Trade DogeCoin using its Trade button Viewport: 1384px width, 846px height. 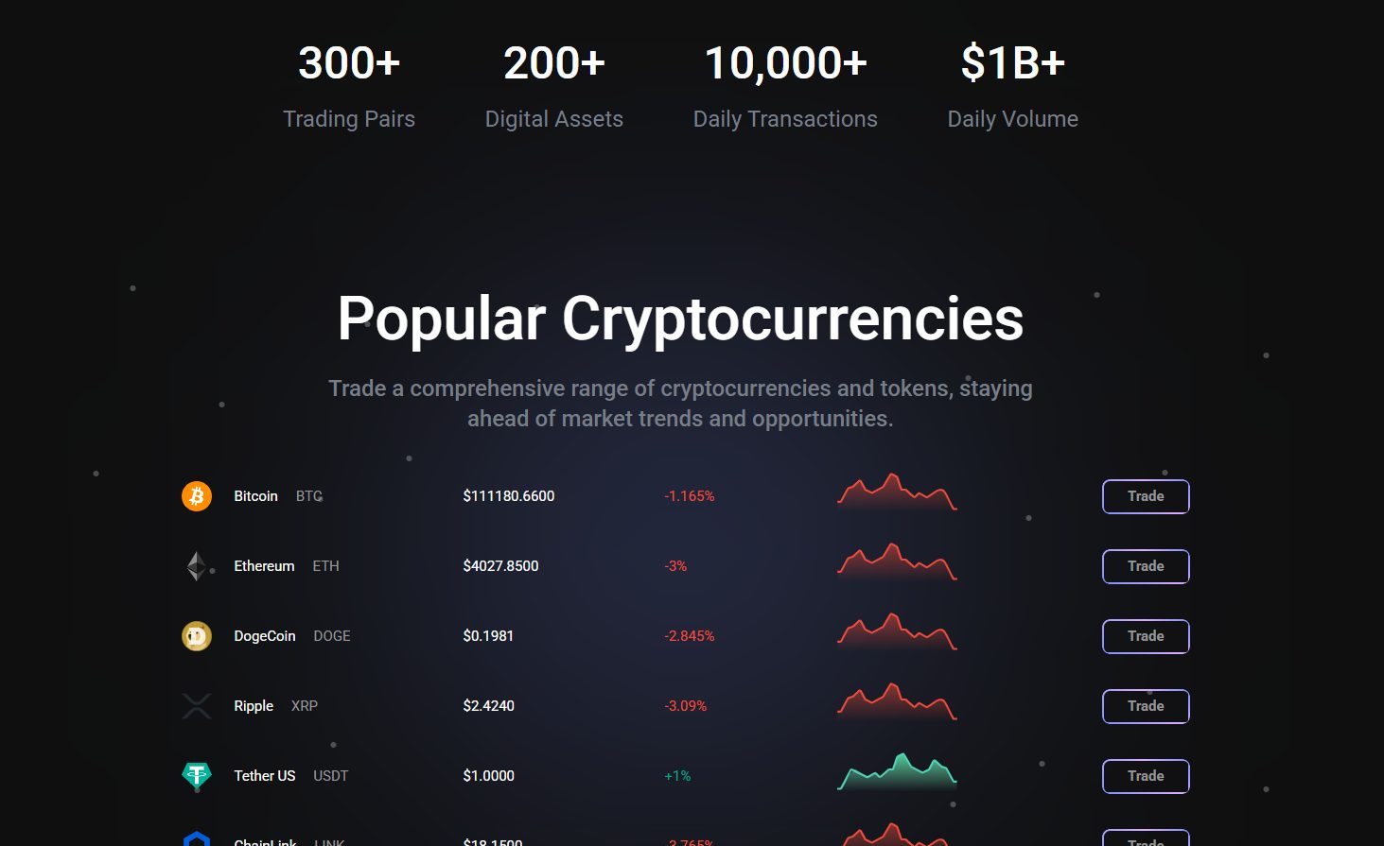(x=1146, y=636)
